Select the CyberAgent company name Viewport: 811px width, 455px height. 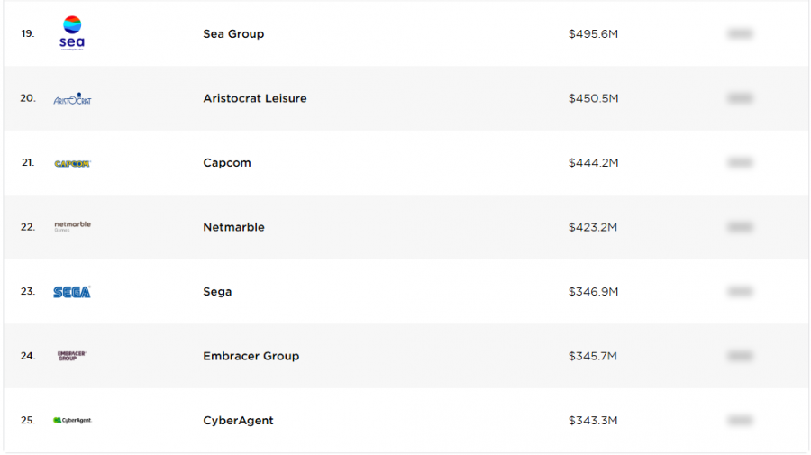pos(238,421)
